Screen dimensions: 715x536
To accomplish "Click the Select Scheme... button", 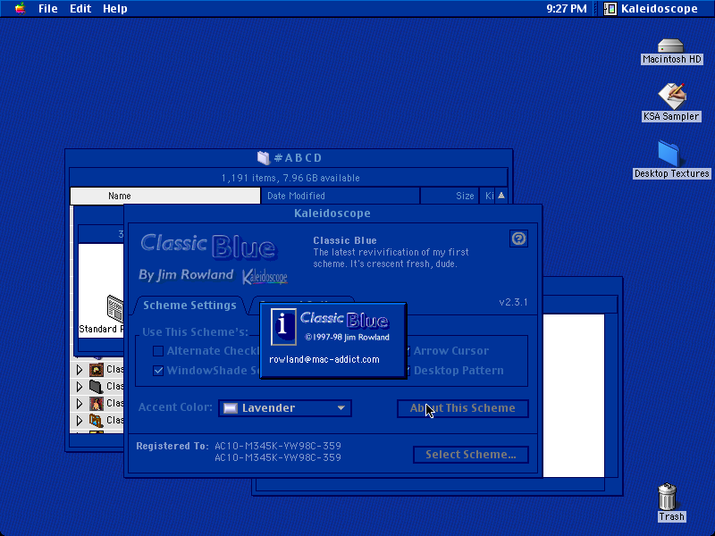I will (471, 455).
